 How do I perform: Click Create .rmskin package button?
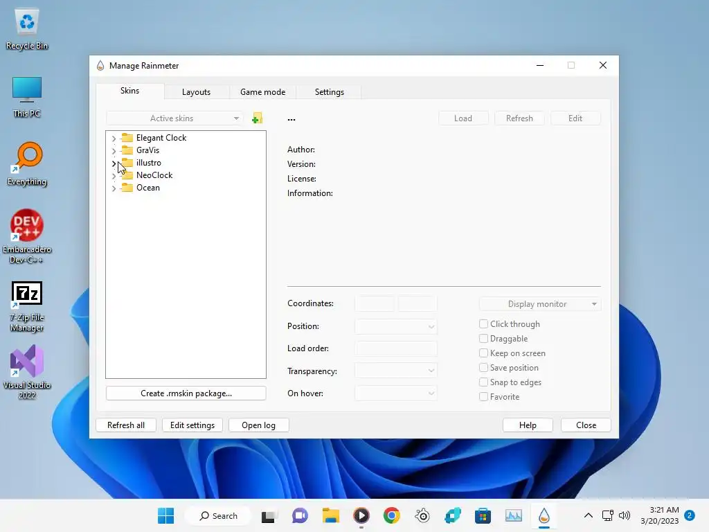[186, 393]
